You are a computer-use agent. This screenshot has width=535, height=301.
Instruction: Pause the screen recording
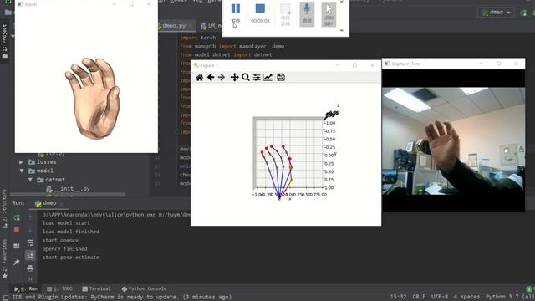(236, 13)
